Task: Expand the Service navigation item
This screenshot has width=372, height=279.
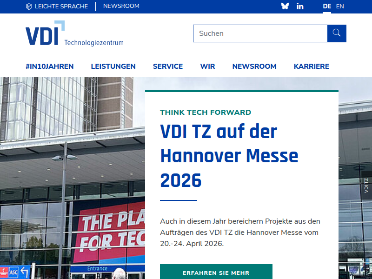Action: [x=168, y=66]
